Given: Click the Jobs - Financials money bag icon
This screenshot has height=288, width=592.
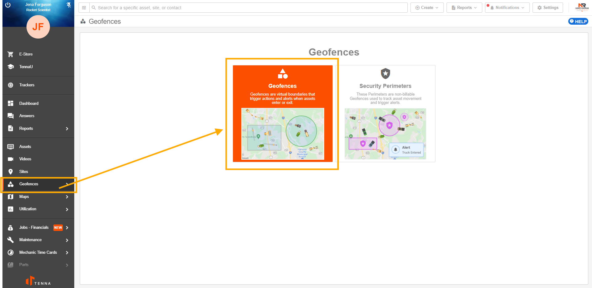Looking at the screenshot, I should tap(10, 228).
